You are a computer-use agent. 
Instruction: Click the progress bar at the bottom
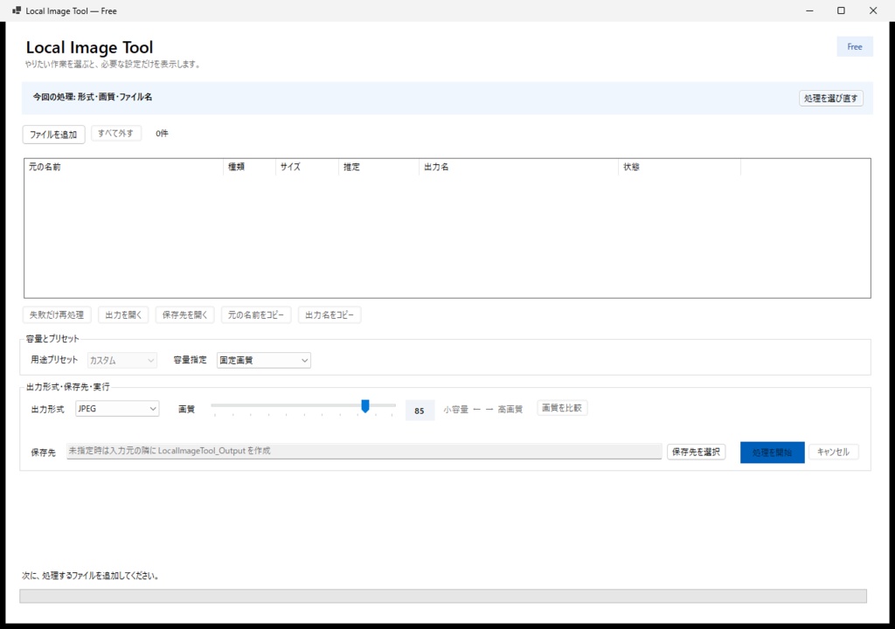443,596
